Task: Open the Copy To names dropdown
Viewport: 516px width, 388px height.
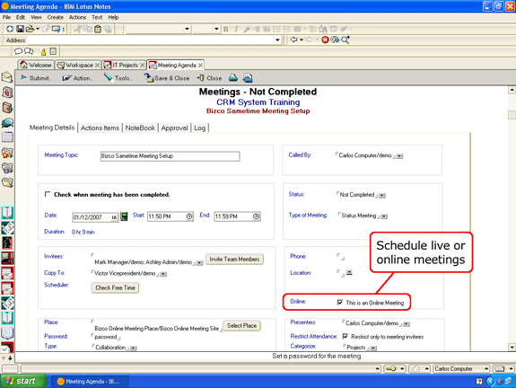Action: pyautogui.click(x=163, y=274)
